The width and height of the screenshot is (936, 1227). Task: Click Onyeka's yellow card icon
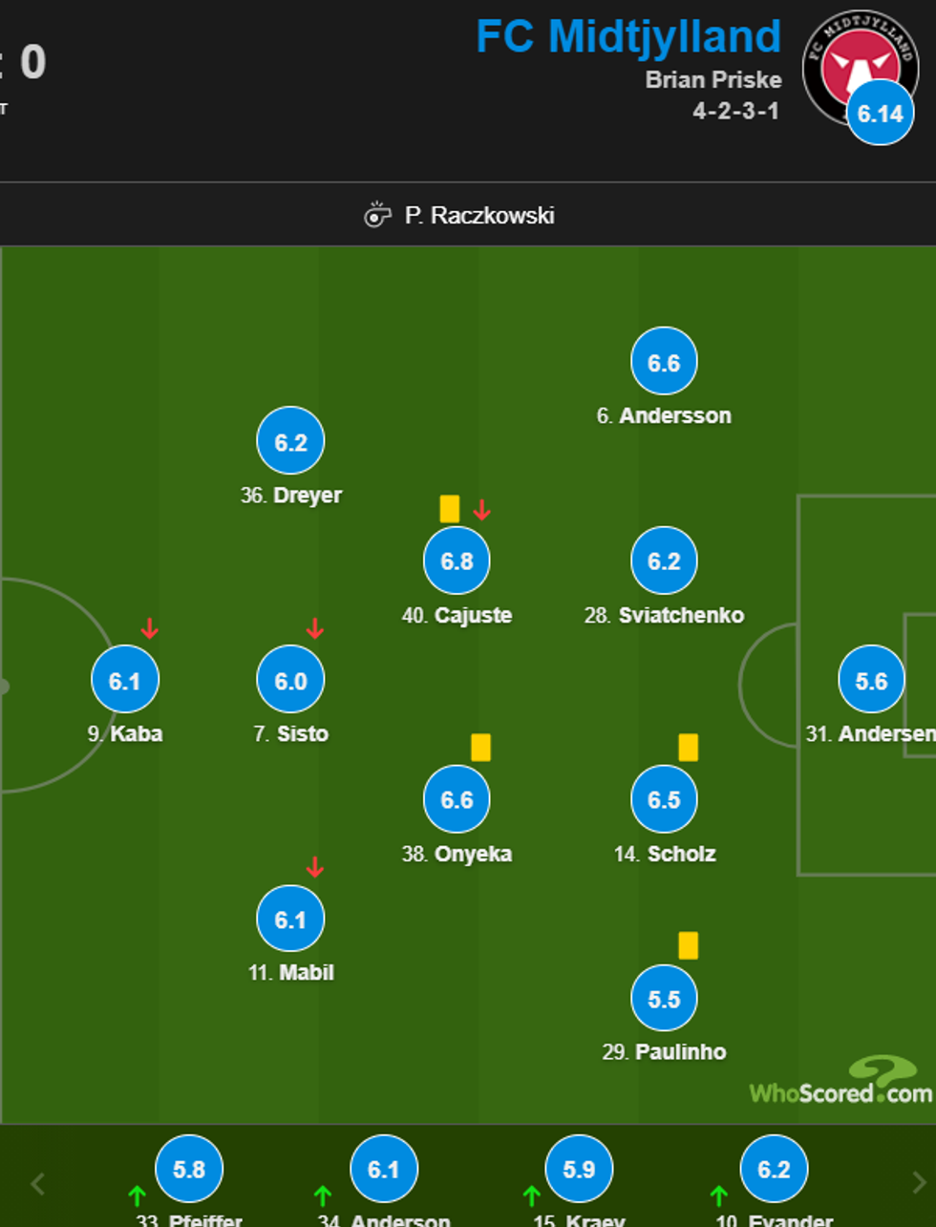(x=480, y=747)
